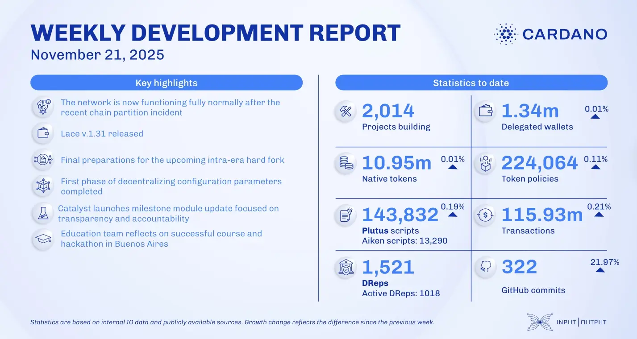
Task: Click the stacked coins icon for Native tokens
Action: click(x=345, y=163)
